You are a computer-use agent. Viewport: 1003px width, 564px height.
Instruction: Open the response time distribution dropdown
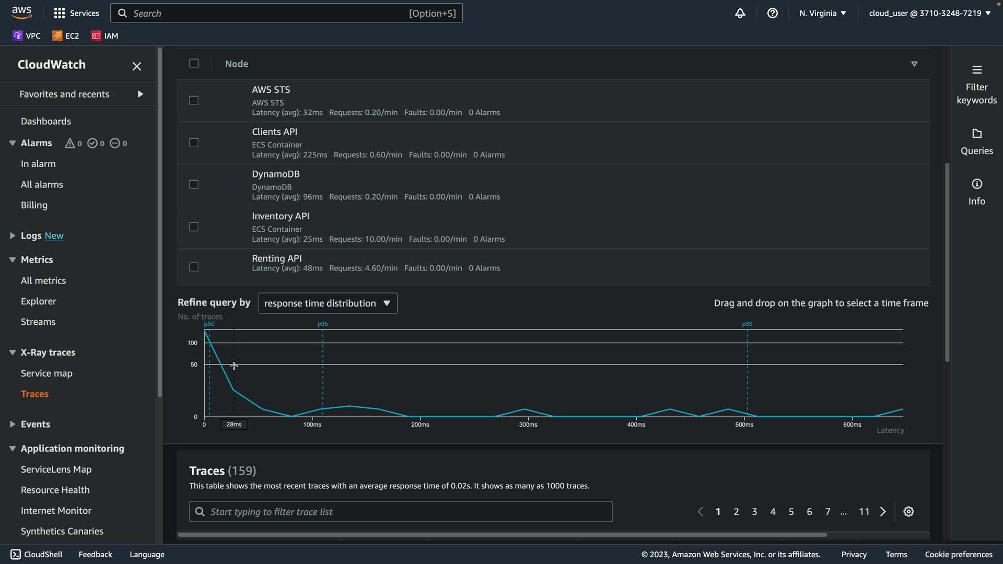[328, 303]
